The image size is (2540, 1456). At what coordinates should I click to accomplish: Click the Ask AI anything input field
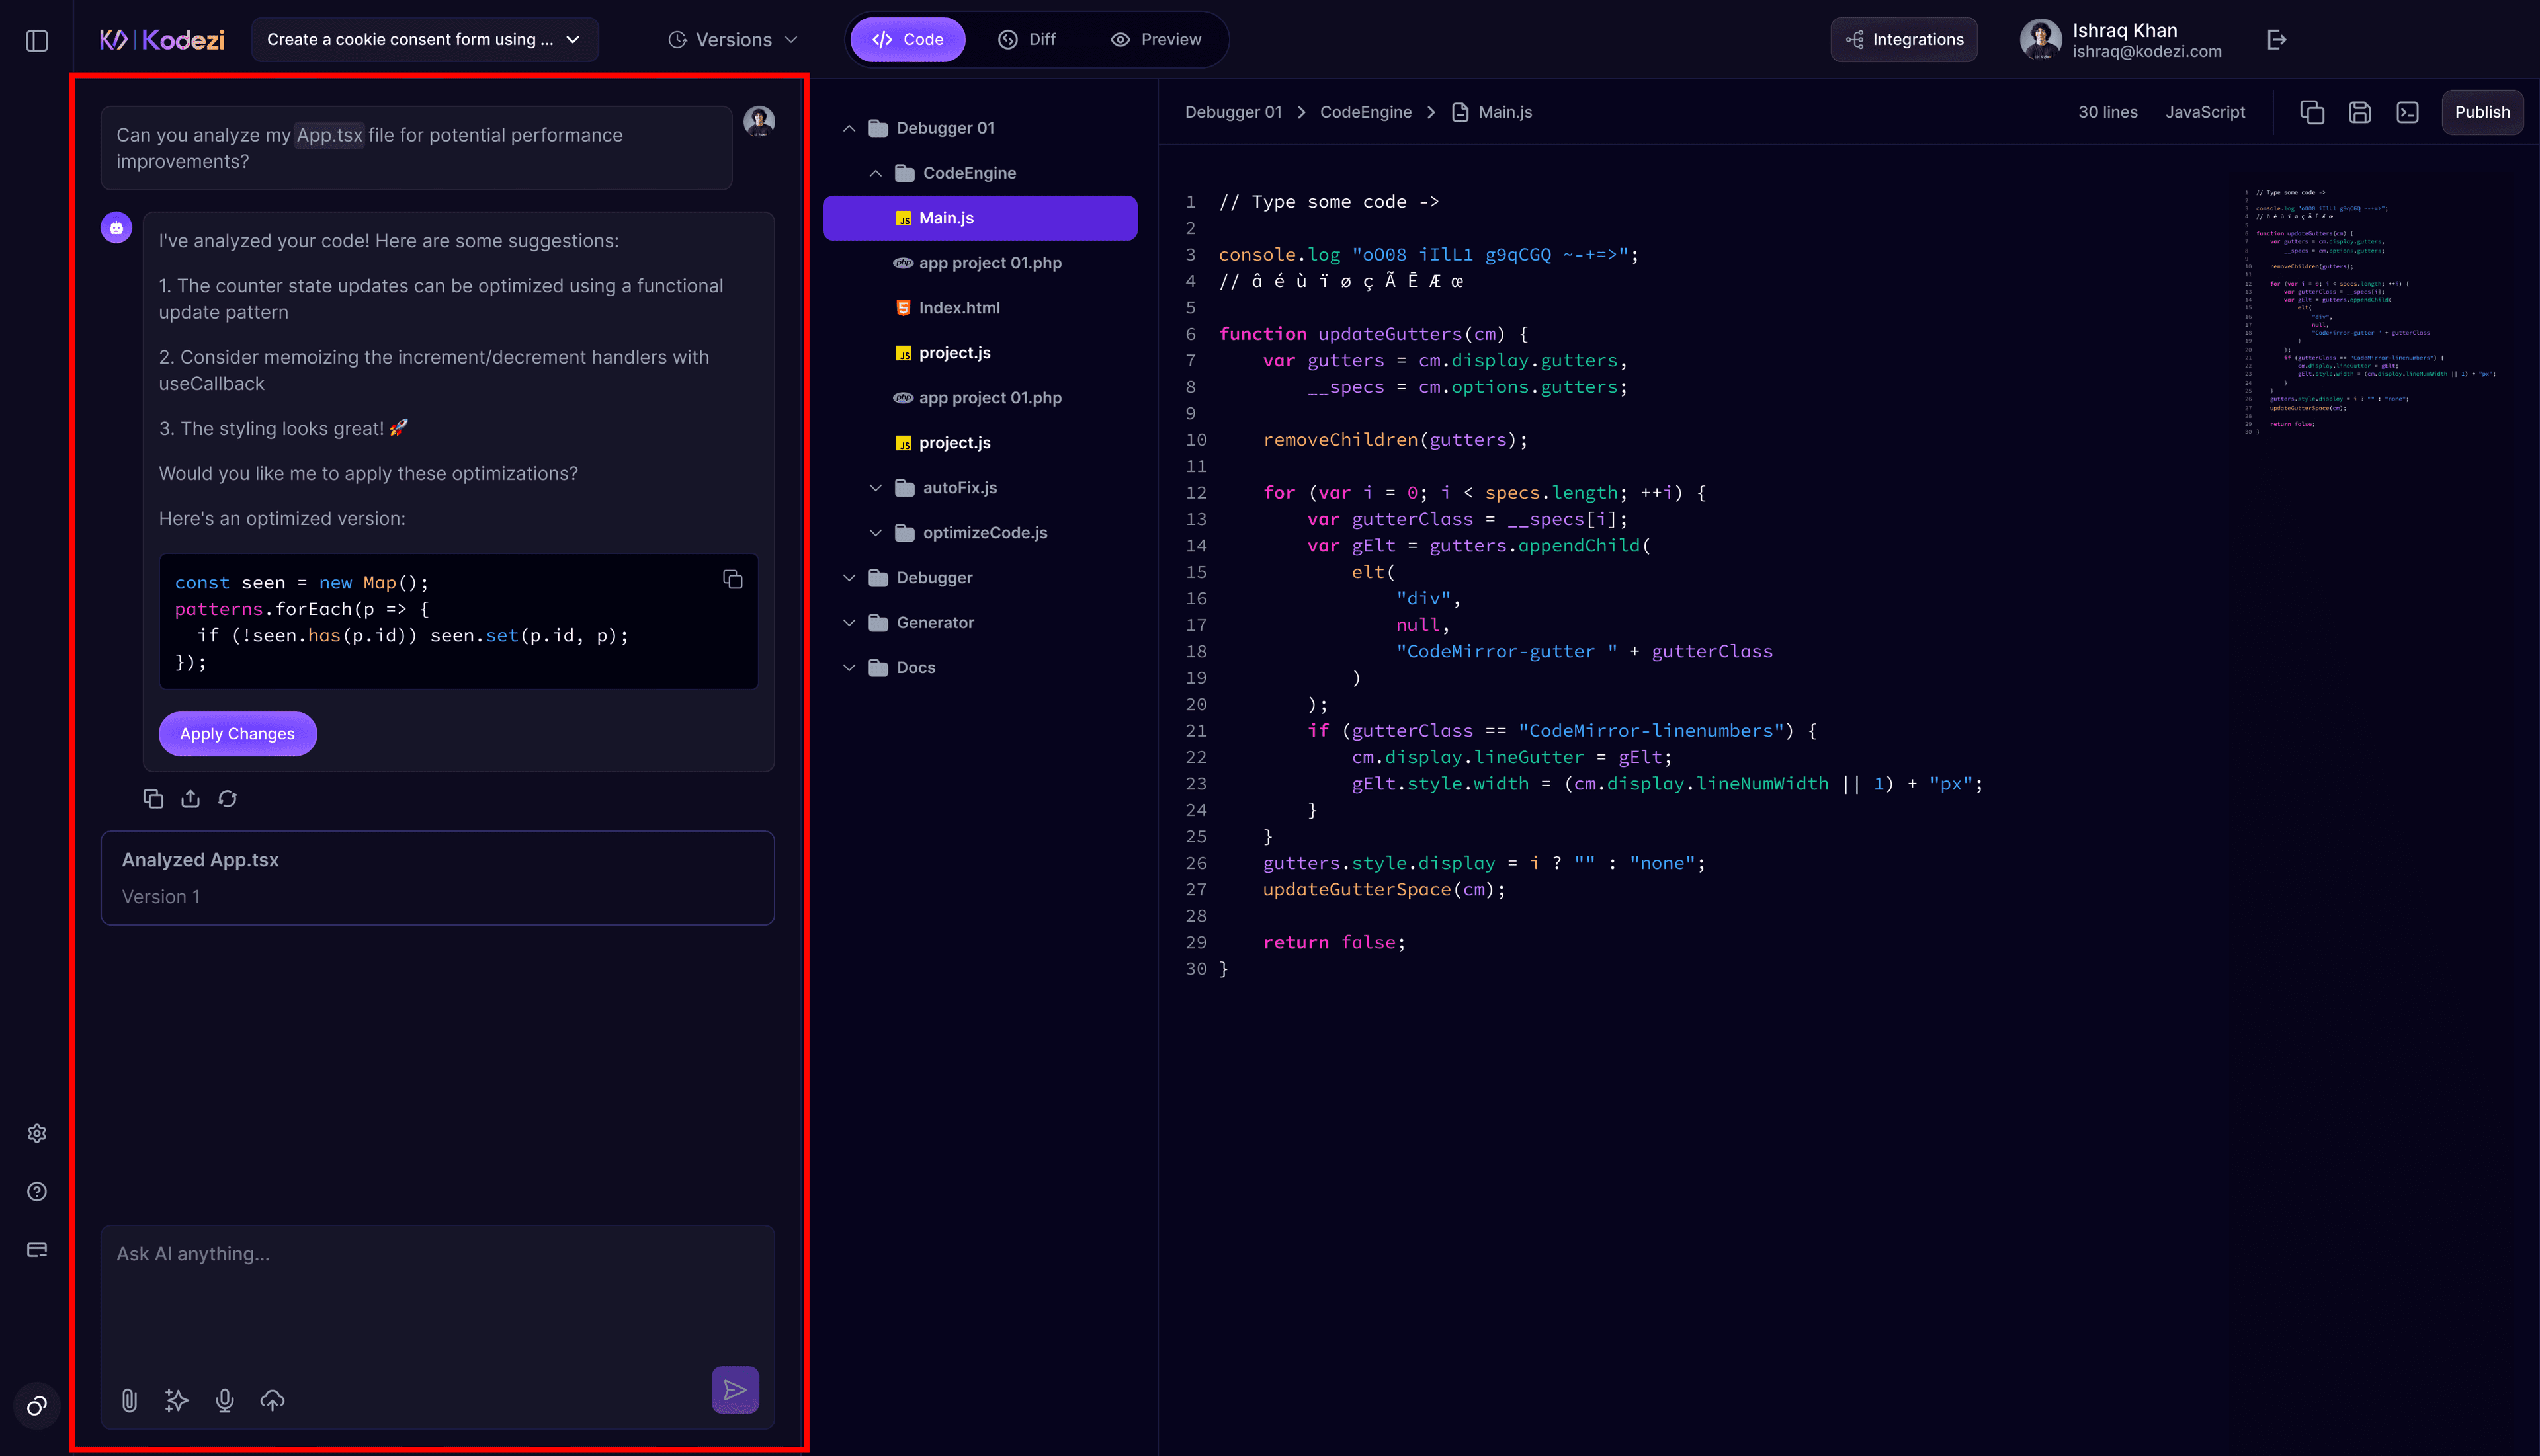coord(437,1290)
